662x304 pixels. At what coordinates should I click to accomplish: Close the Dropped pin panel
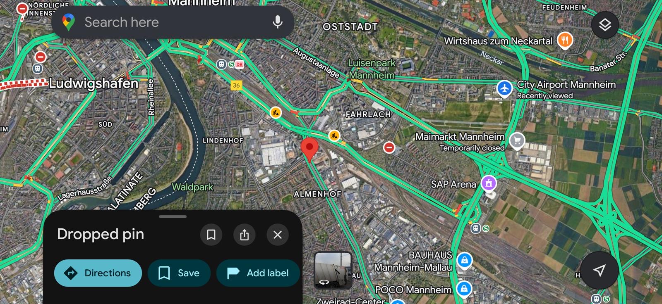pyautogui.click(x=278, y=235)
